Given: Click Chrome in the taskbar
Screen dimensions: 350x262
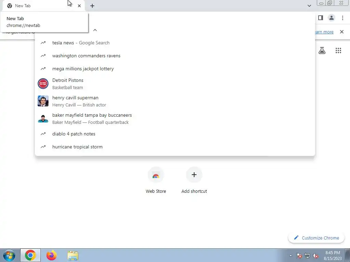Looking at the screenshot, I should click(30, 256).
